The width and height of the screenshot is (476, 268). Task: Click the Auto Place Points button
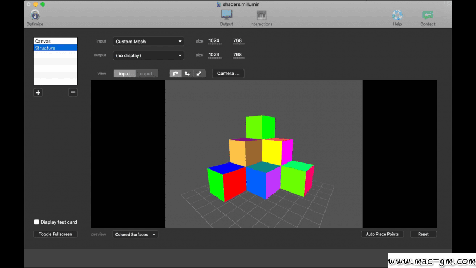pos(382,234)
